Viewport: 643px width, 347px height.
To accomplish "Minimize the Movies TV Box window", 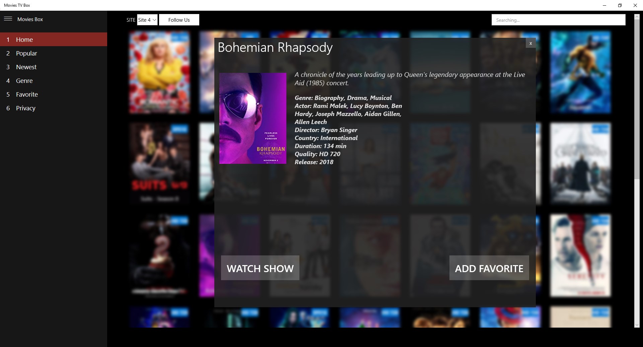I will (604, 5).
